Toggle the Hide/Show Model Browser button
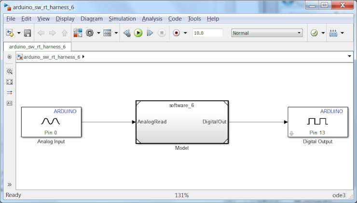 click(x=9, y=184)
